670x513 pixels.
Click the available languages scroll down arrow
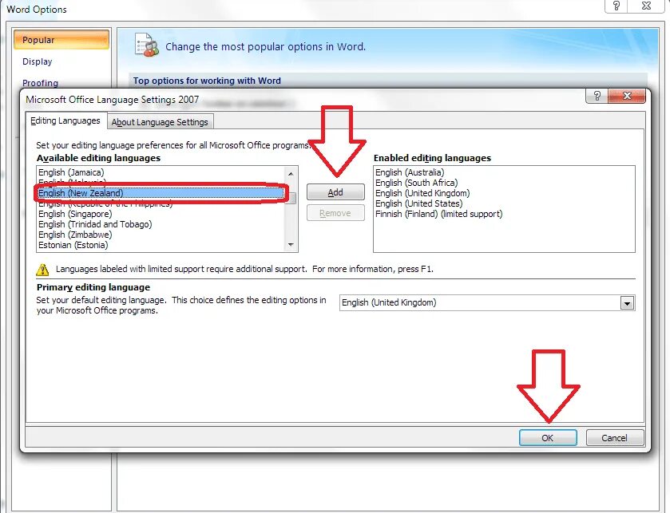[x=291, y=245]
